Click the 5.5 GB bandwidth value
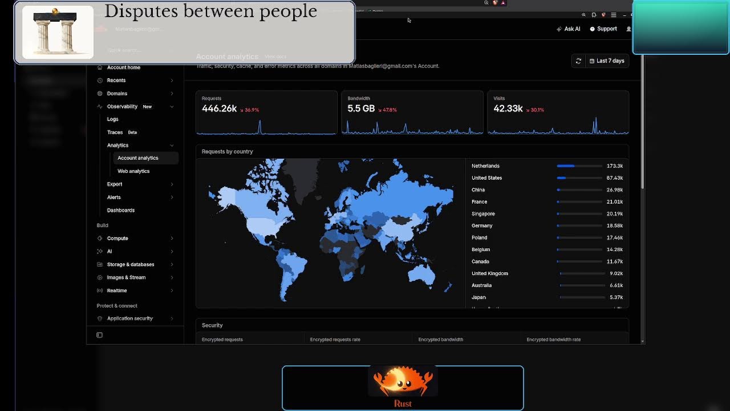Viewport: 730px width, 411px height. tap(361, 108)
